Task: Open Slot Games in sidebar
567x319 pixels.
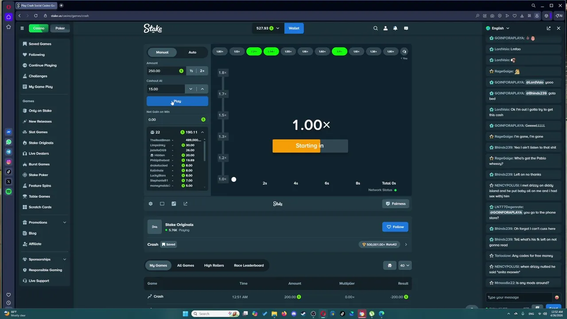Action: [x=38, y=132]
